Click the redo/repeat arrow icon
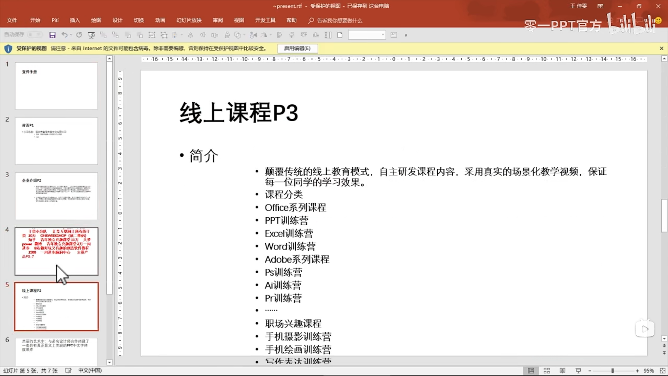Image resolution: width=668 pixels, height=376 pixels. pos(79,35)
